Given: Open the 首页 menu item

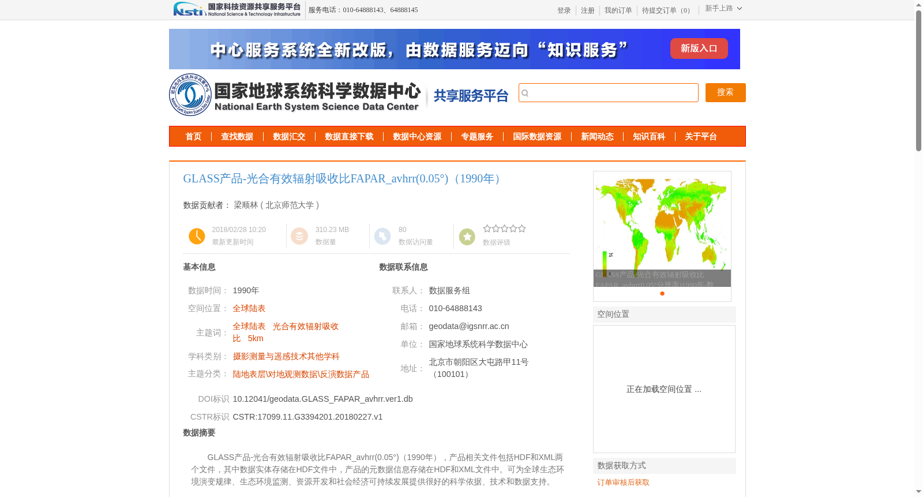Looking at the screenshot, I should click(x=193, y=137).
